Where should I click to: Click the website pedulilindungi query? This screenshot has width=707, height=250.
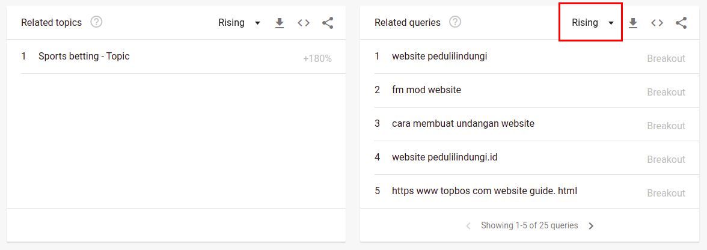click(x=439, y=56)
